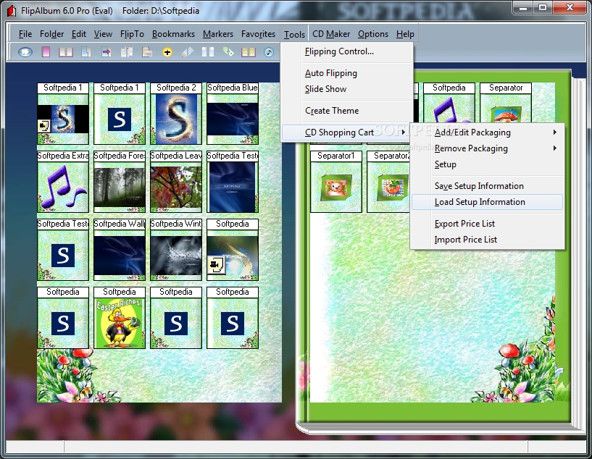The width and height of the screenshot is (592, 459).
Task: Click the clipboard with picture toolbar icon
Action: (147, 51)
